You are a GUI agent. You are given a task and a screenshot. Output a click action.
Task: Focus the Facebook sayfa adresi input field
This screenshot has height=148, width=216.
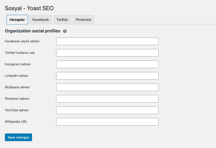click(107, 41)
